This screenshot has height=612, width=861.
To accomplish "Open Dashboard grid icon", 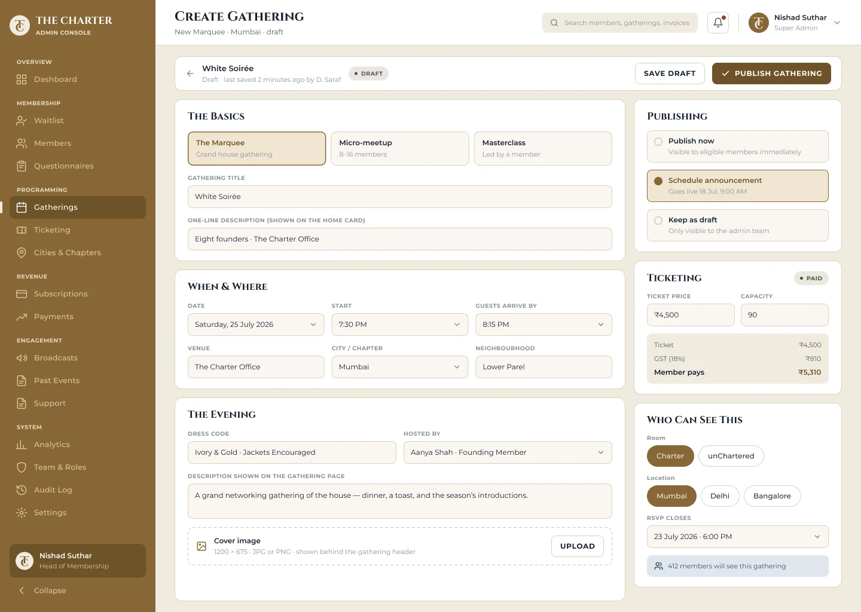I will coord(22,79).
